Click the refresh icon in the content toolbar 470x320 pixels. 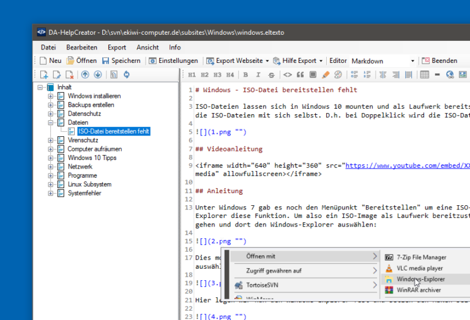[127, 75]
